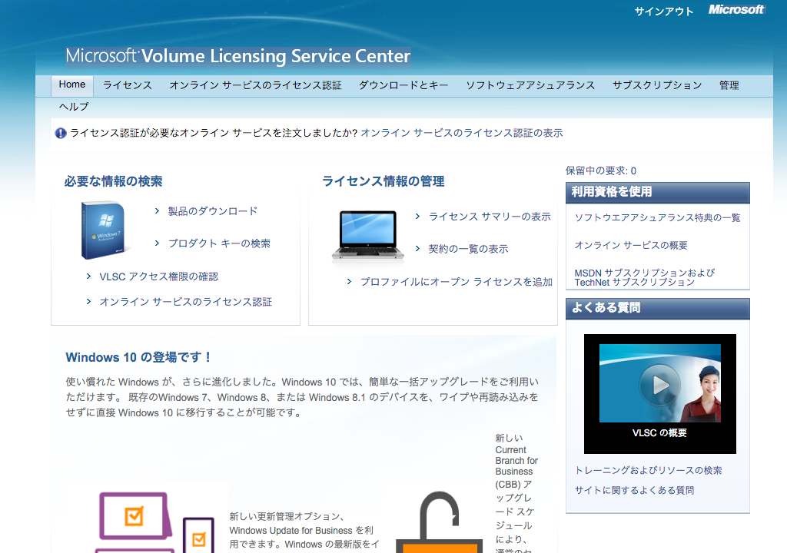Click the open padlock illustration
This screenshot has width=787, height=553.
[439, 522]
